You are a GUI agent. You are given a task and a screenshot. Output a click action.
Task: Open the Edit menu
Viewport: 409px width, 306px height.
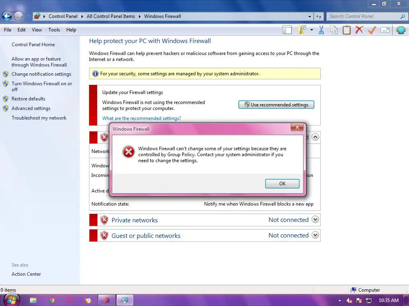point(22,30)
